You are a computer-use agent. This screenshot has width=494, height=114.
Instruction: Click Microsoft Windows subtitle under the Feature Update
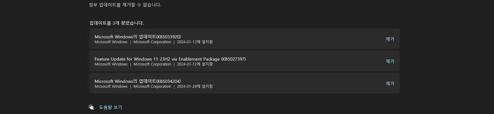111,64
